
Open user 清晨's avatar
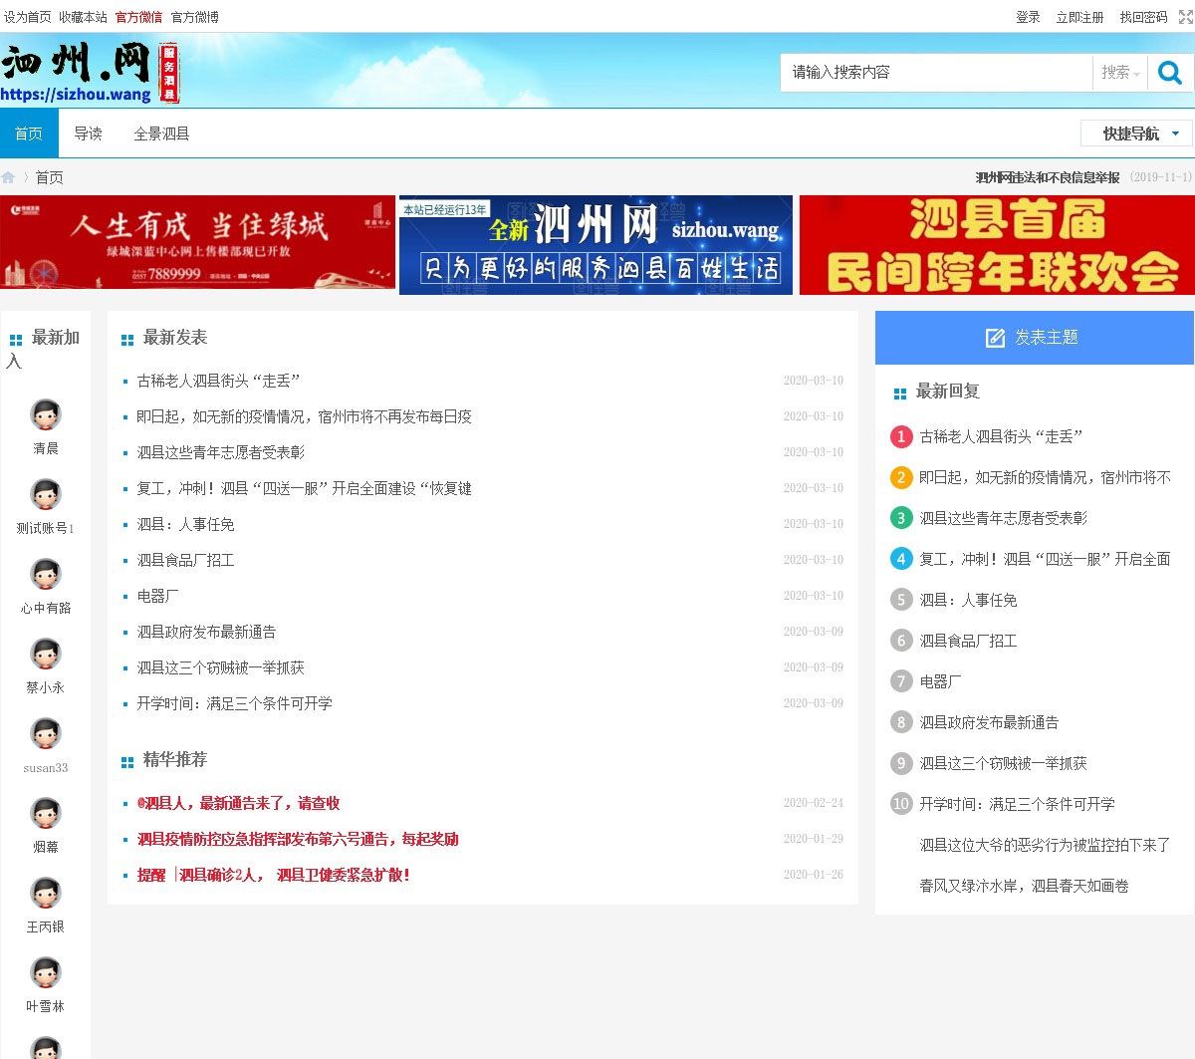click(46, 414)
